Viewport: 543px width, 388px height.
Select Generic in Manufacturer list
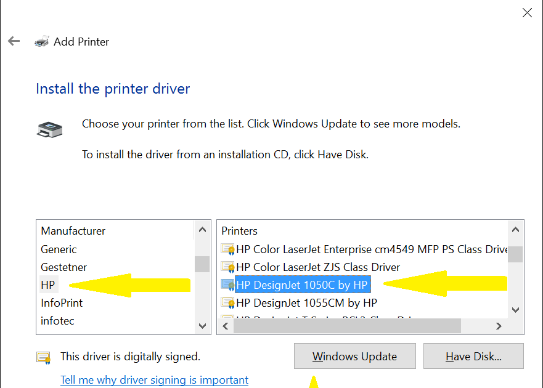click(x=59, y=249)
